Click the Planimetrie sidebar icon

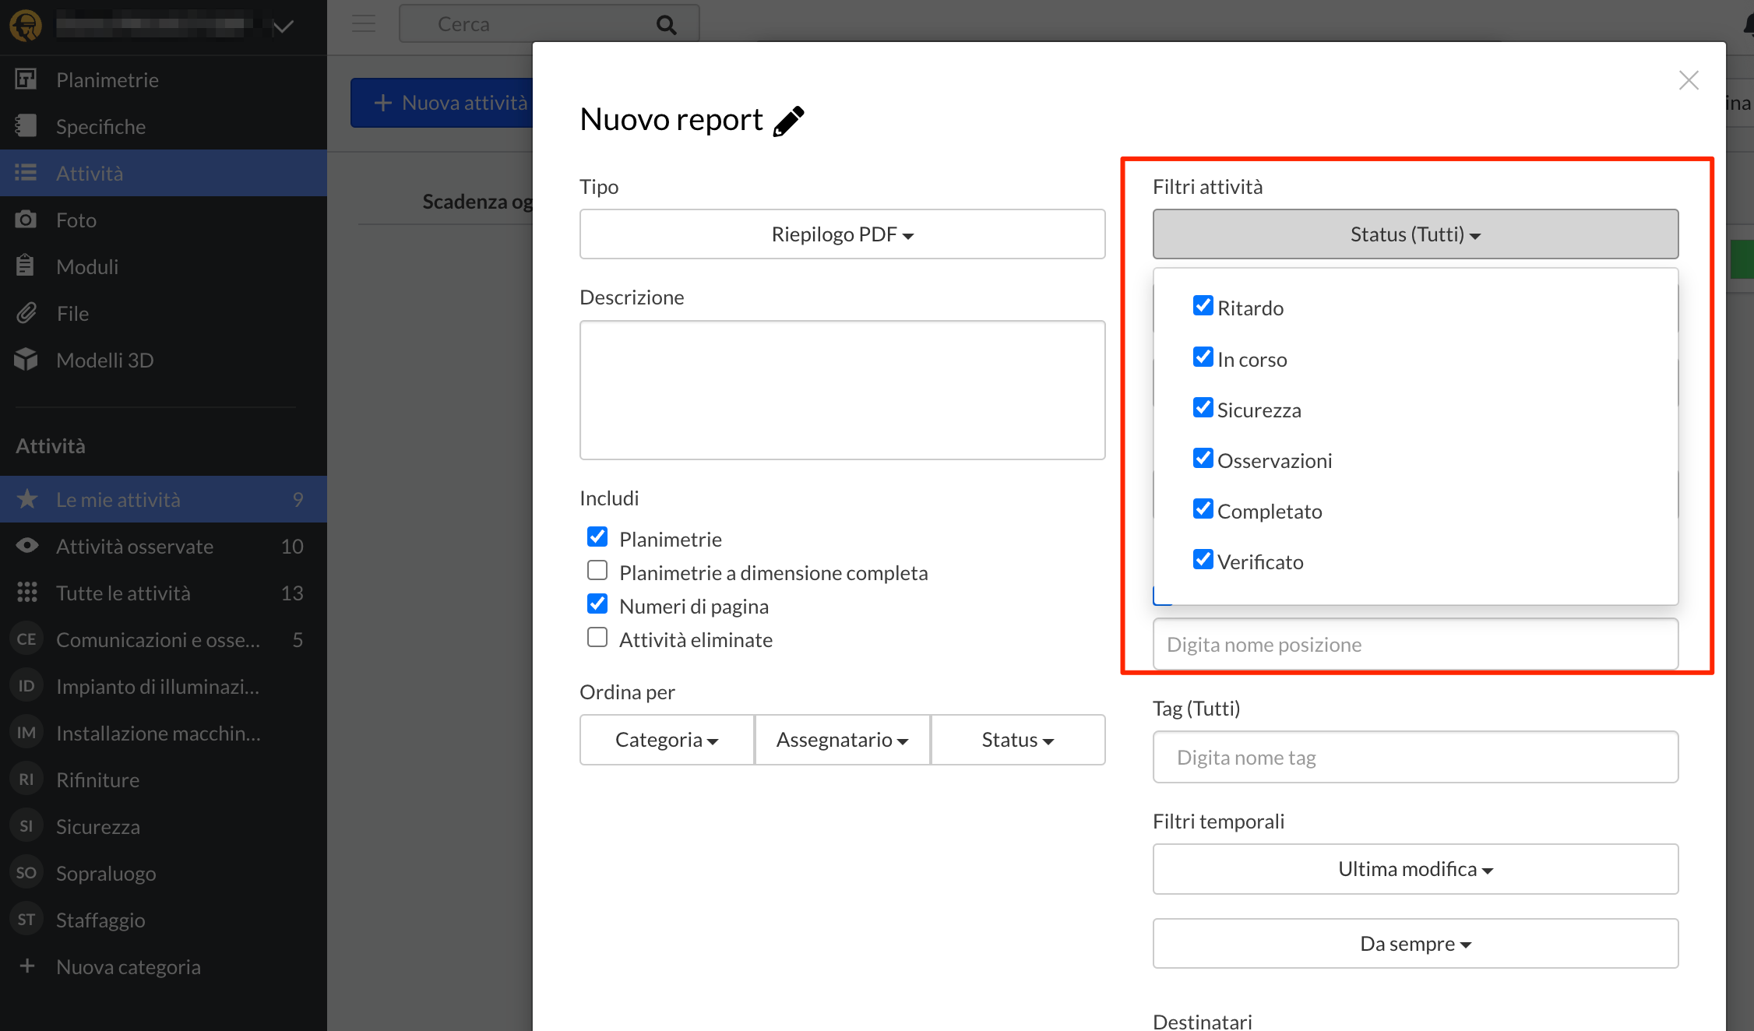26,79
